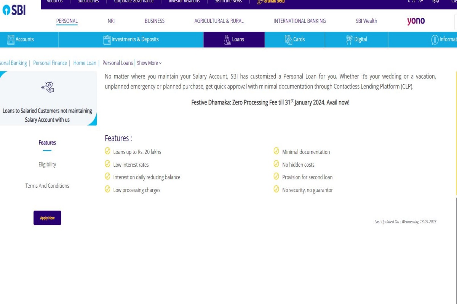Click the Grahak Setu icon
The image size is (457, 304).
click(260, 2)
